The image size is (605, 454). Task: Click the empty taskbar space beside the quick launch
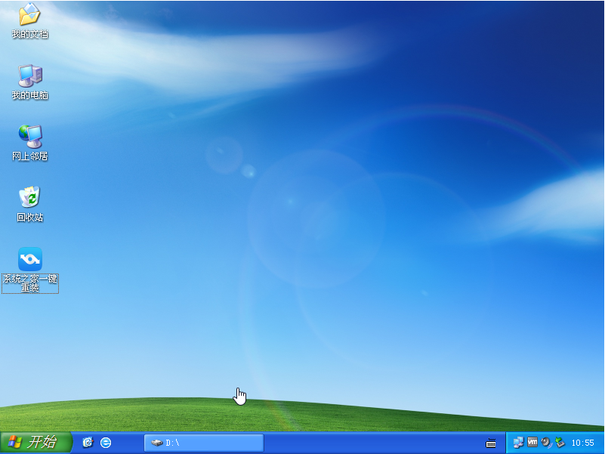pos(128,443)
